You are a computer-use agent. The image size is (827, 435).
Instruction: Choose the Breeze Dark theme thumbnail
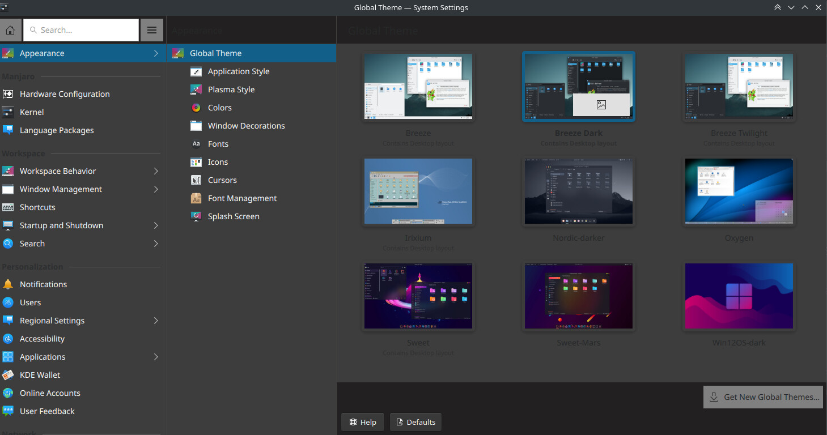(x=579, y=87)
